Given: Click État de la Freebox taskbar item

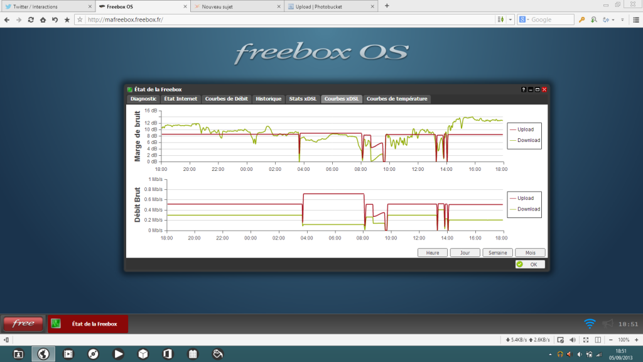Looking at the screenshot, I should (x=88, y=324).
